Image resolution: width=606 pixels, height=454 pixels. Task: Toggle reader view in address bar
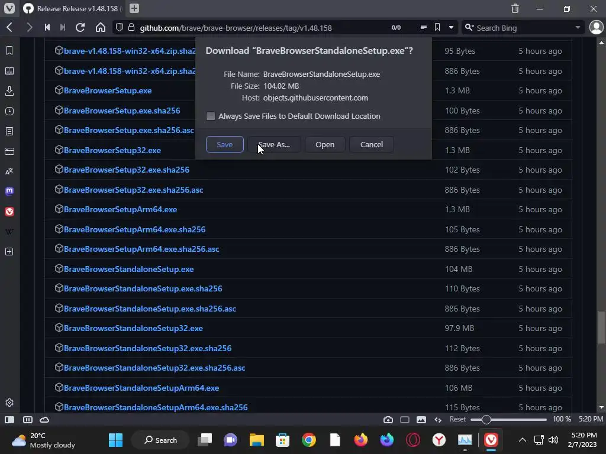coord(424,27)
